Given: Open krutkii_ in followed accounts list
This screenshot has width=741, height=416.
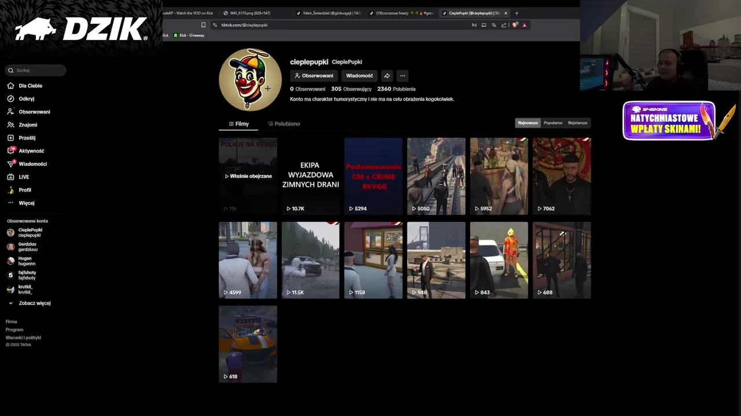Looking at the screenshot, I should click(x=20, y=289).
